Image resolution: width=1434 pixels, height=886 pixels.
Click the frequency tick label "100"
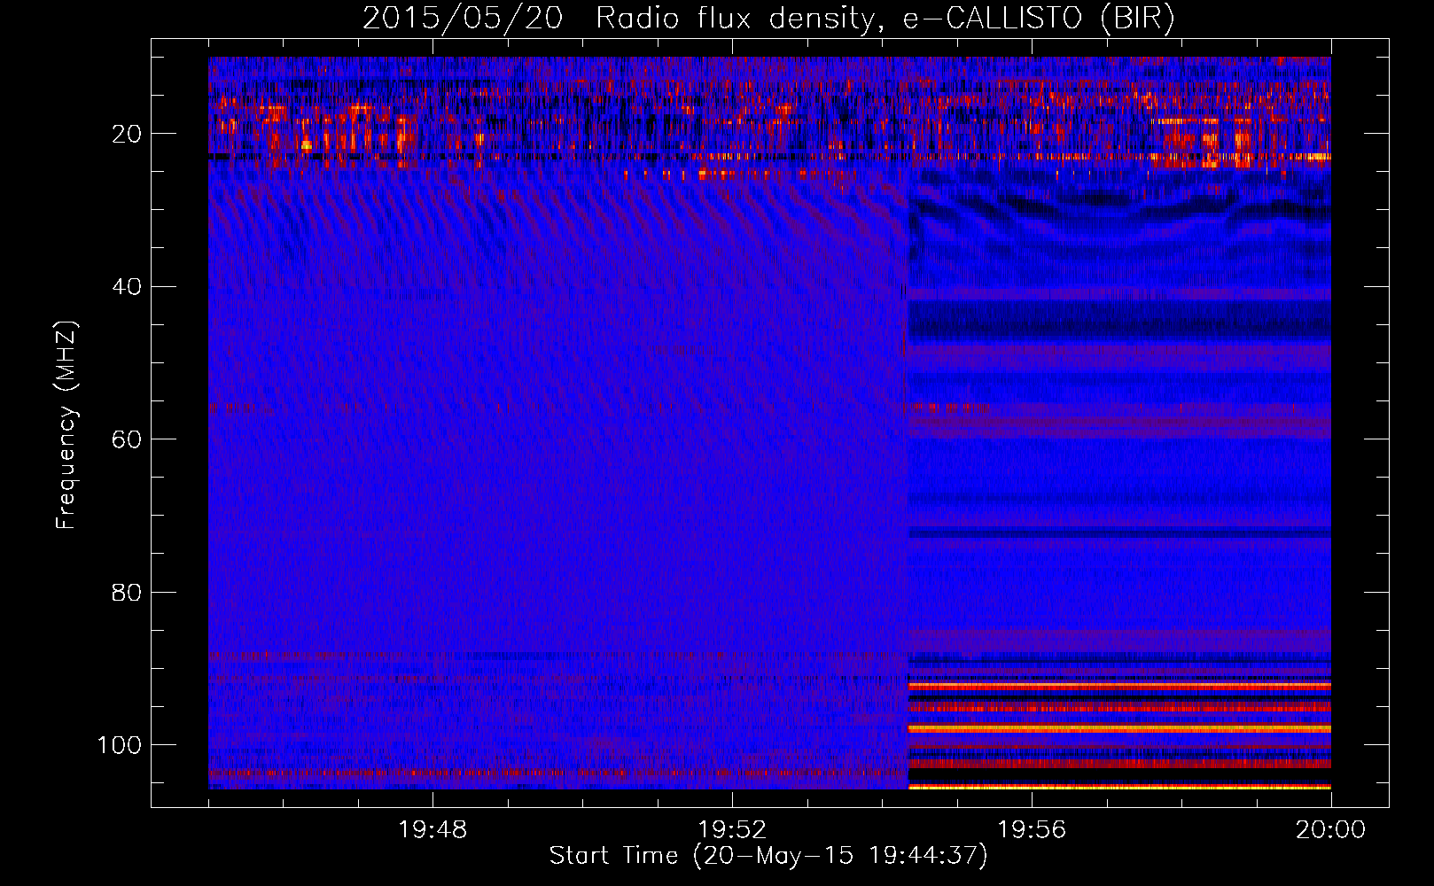click(x=120, y=745)
